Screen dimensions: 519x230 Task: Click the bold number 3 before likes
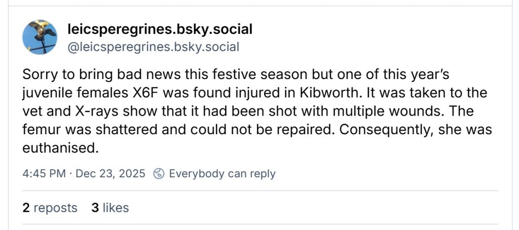coord(95,208)
